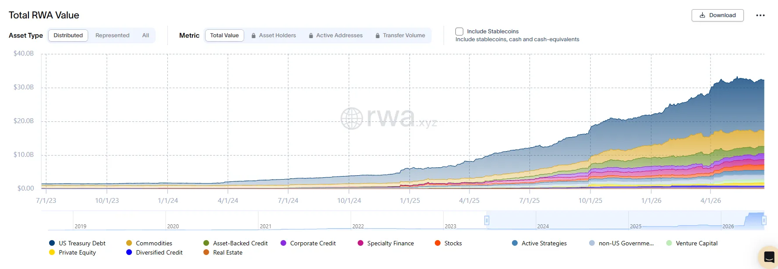This screenshot has width=778, height=269.
Task: Click the 7/1/23 x-axis label
Action: (46, 201)
